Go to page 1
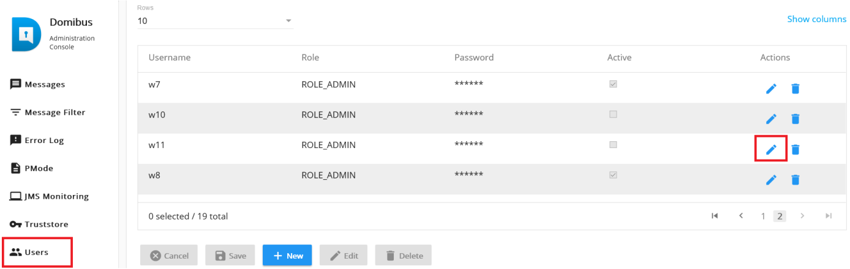This screenshot has width=850, height=269. pyautogui.click(x=763, y=216)
